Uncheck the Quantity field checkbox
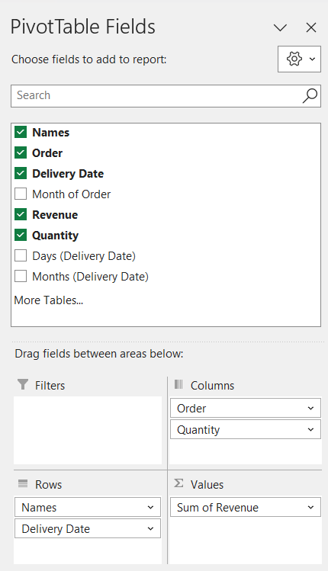This screenshot has height=571, width=328. [x=21, y=236]
